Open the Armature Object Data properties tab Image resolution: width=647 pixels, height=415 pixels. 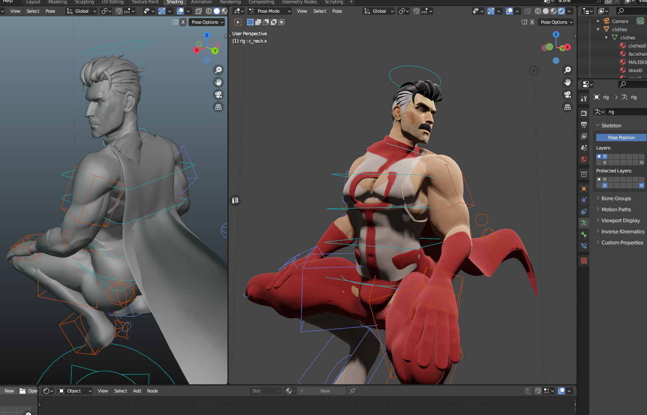(584, 223)
